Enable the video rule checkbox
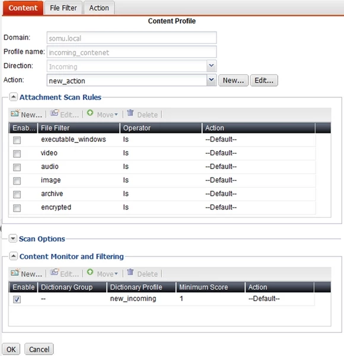The height and width of the screenshot is (356, 344). pos(17,154)
